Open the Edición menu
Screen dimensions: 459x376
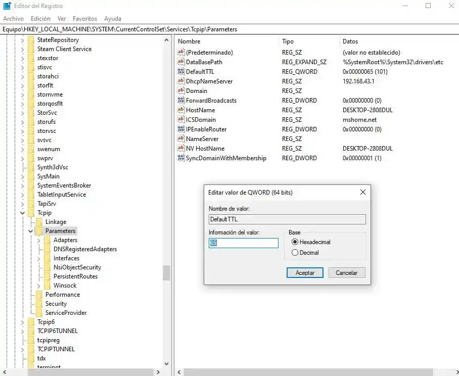pyautogui.click(x=40, y=18)
